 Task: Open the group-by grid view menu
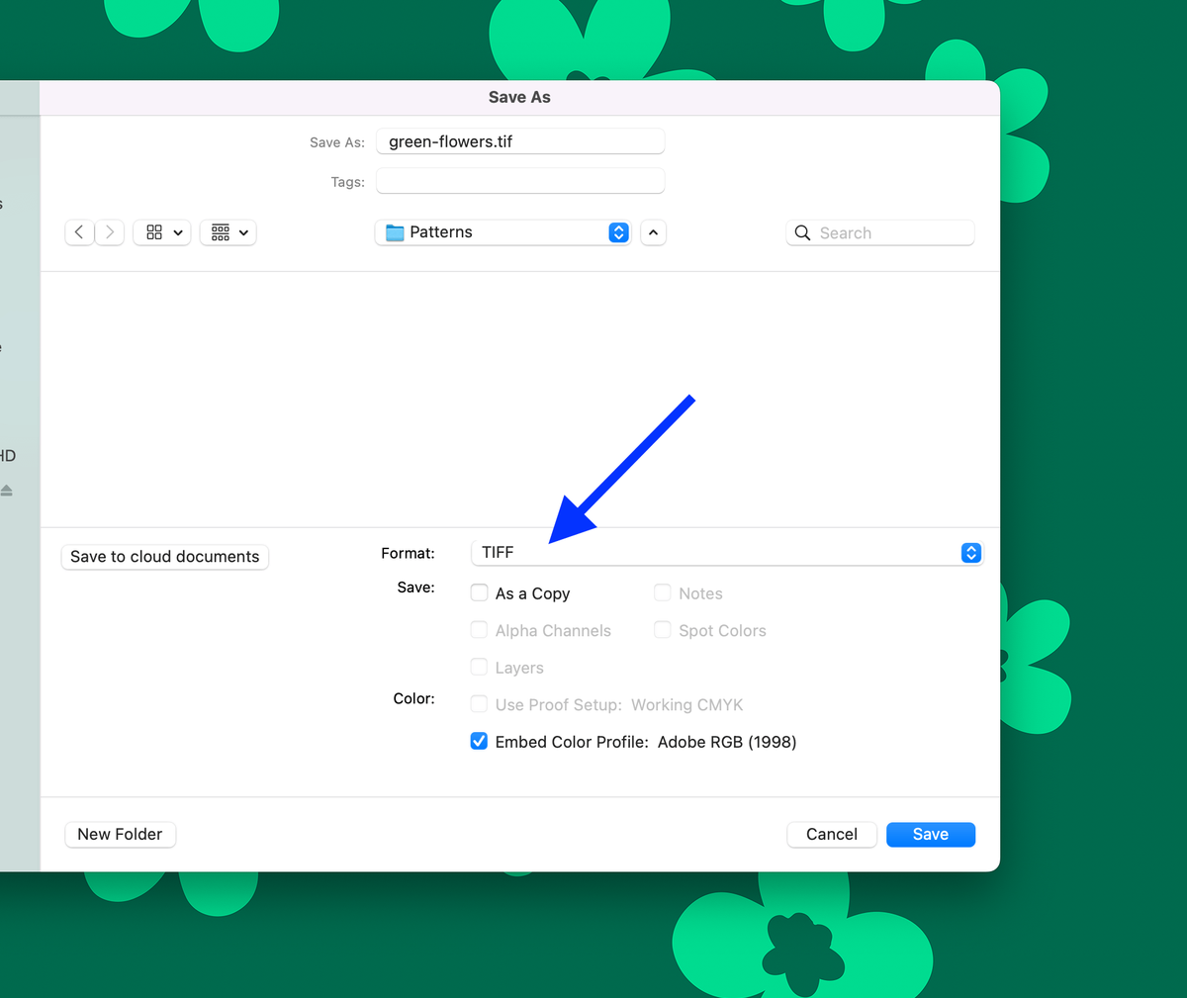[x=228, y=232]
